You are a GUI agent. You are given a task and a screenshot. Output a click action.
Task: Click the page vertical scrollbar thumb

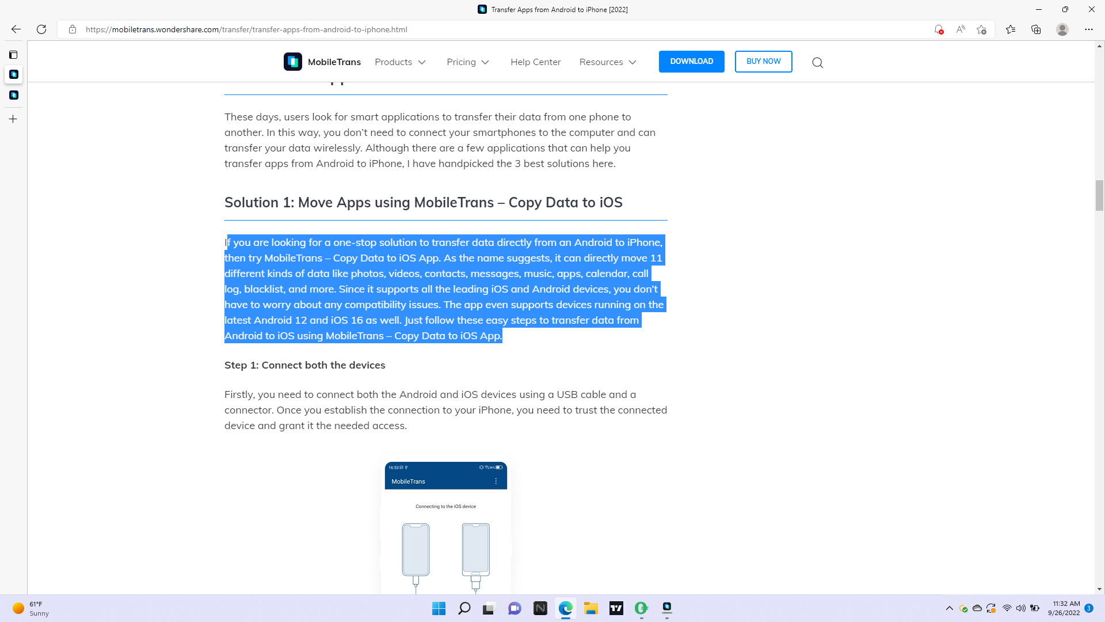click(x=1099, y=196)
